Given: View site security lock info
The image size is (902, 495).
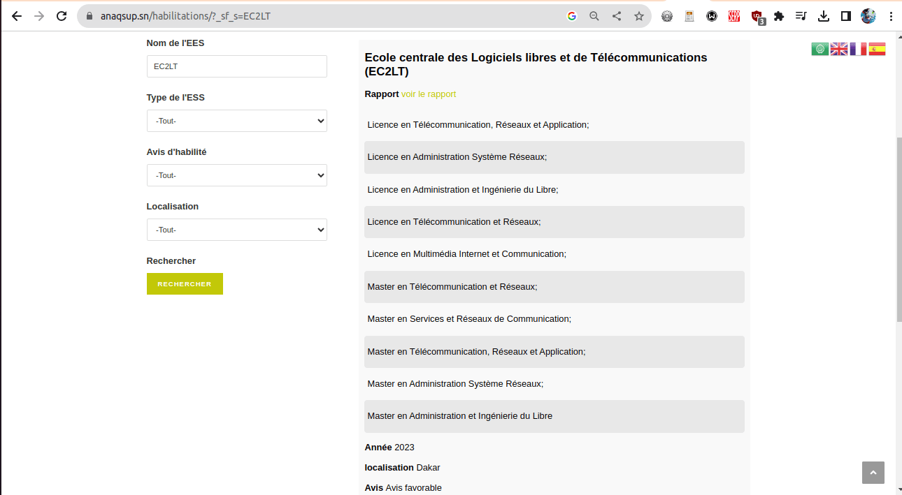Looking at the screenshot, I should pyautogui.click(x=90, y=16).
